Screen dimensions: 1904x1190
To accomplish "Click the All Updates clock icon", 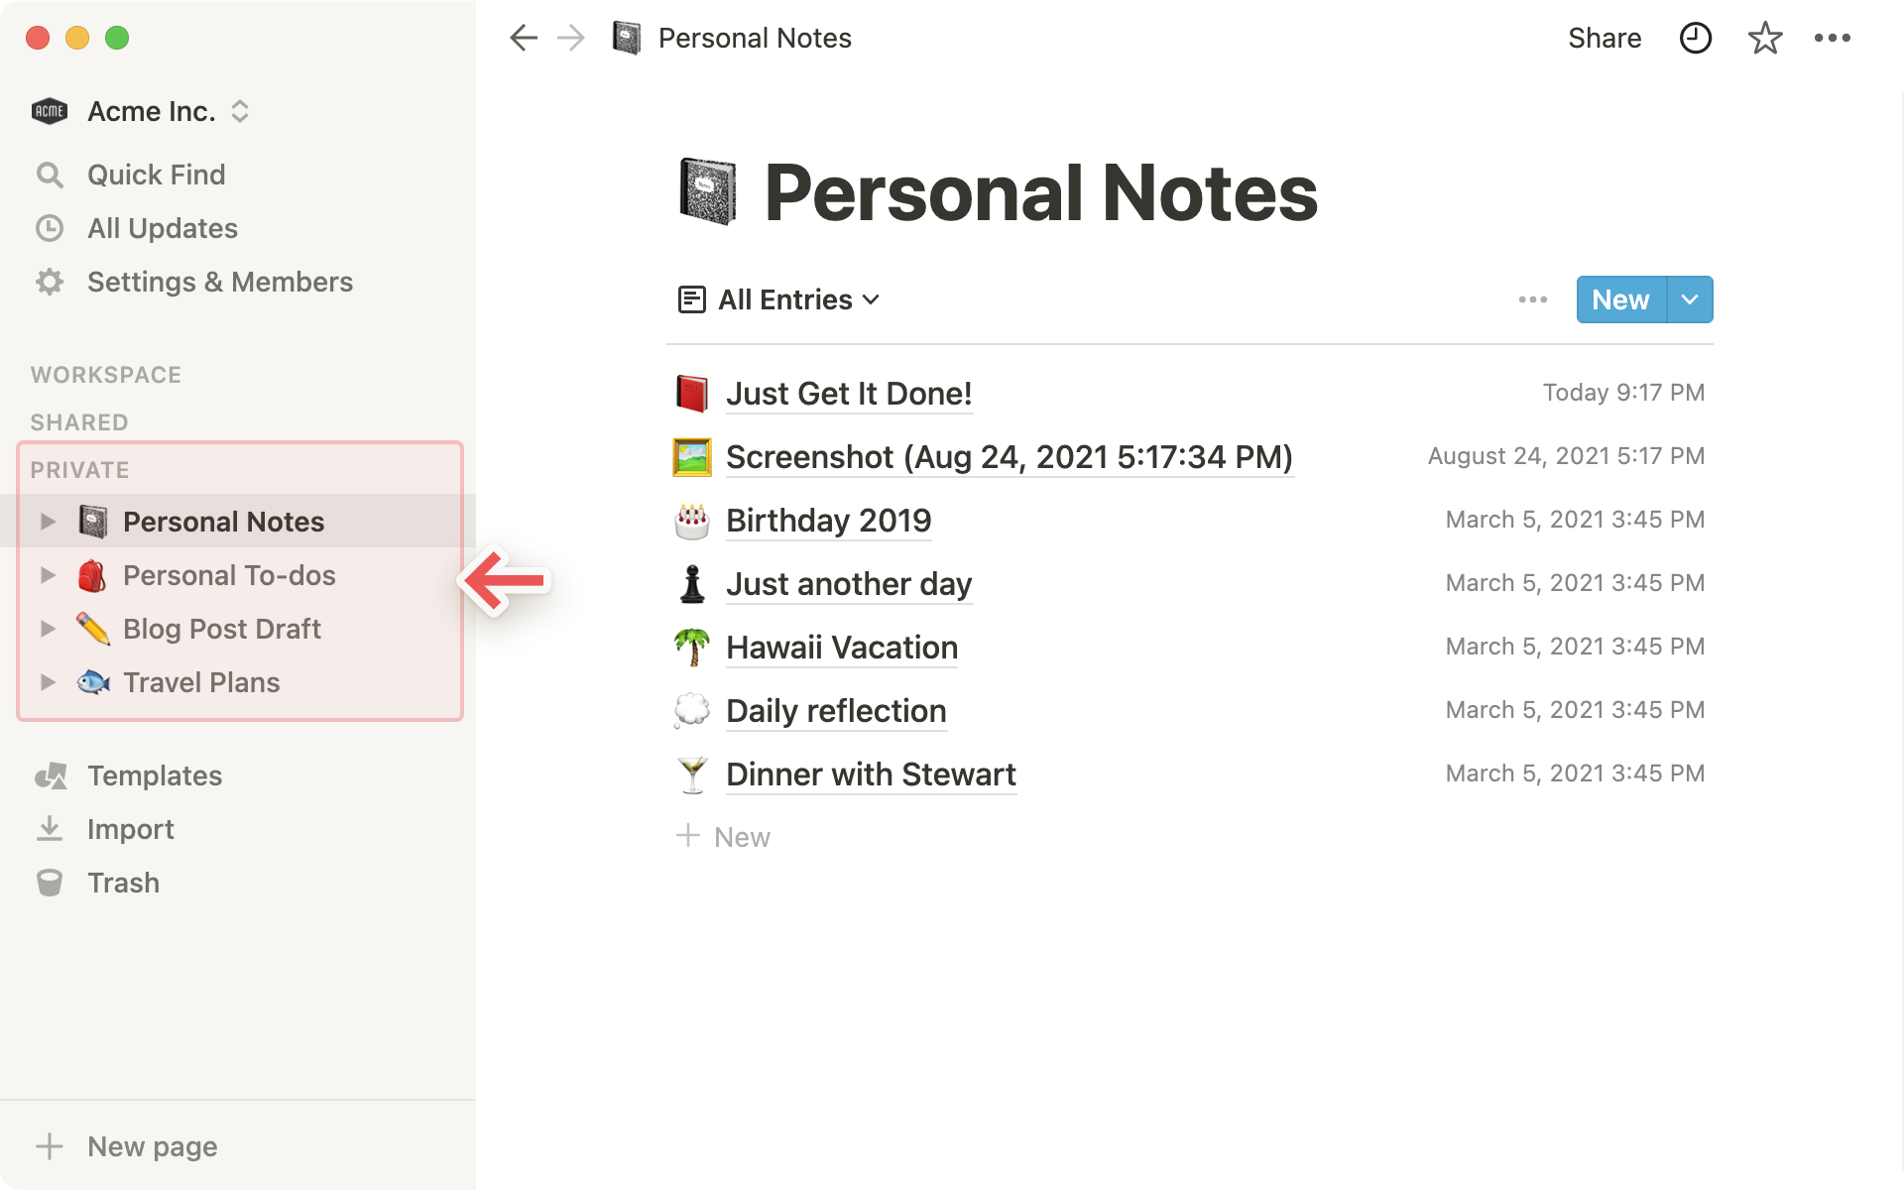I will tap(48, 227).
